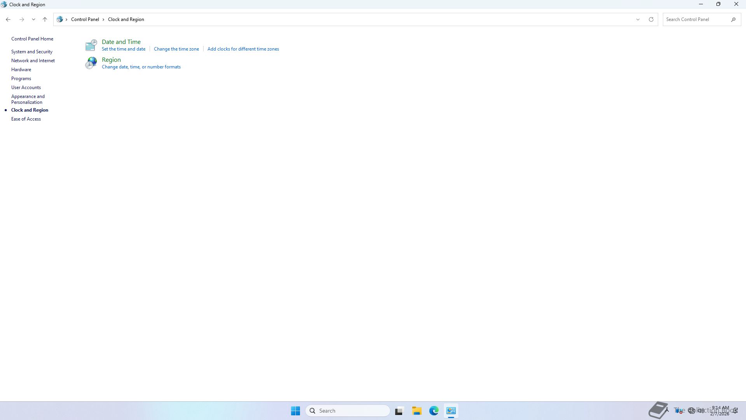Expand the Control Panel breadcrumb chevron
Viewport: 746px width, 420px height.
point(103,19)
